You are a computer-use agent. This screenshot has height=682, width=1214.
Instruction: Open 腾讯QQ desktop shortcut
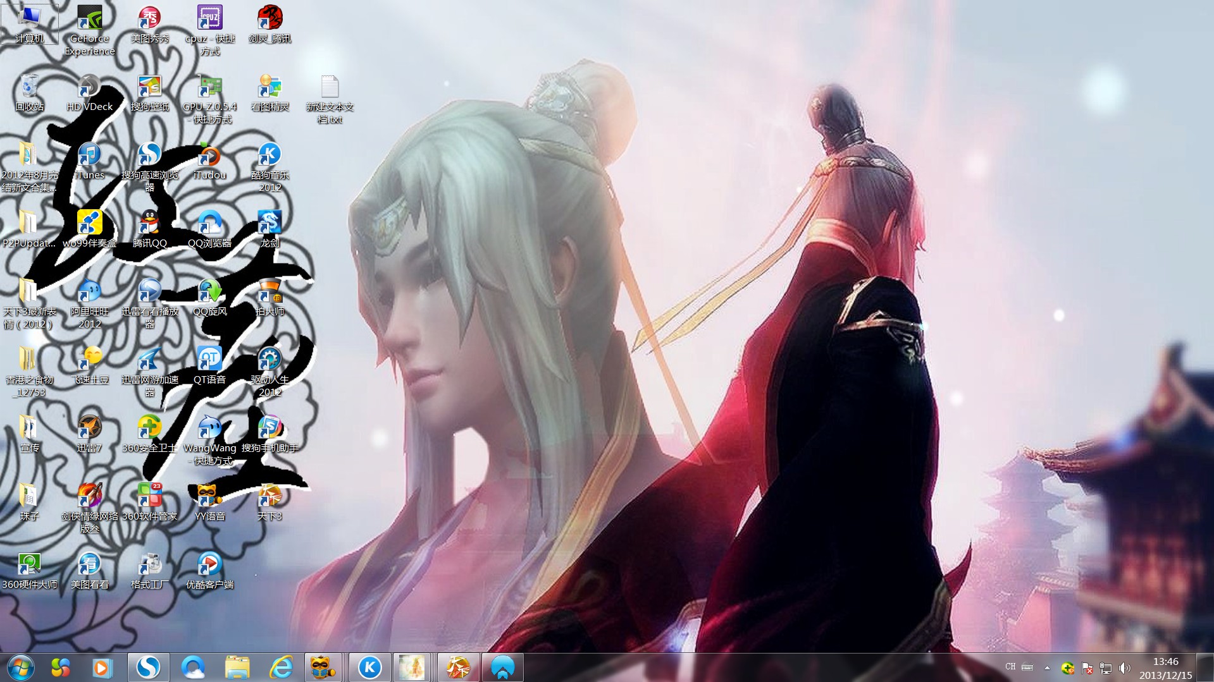(x=150, y=229)
